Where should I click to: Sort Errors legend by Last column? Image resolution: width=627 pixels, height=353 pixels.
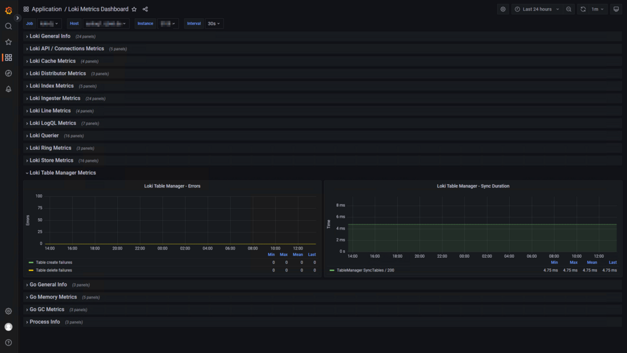pyautogui.click(x=312, y=255)
